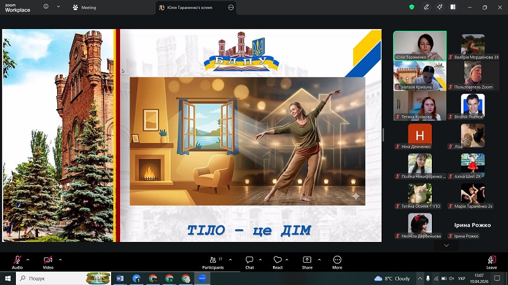This screenshot has height=285, width=508.
Task: Expand audio options arrow next to Audio
Action: (x=28, y=258)
